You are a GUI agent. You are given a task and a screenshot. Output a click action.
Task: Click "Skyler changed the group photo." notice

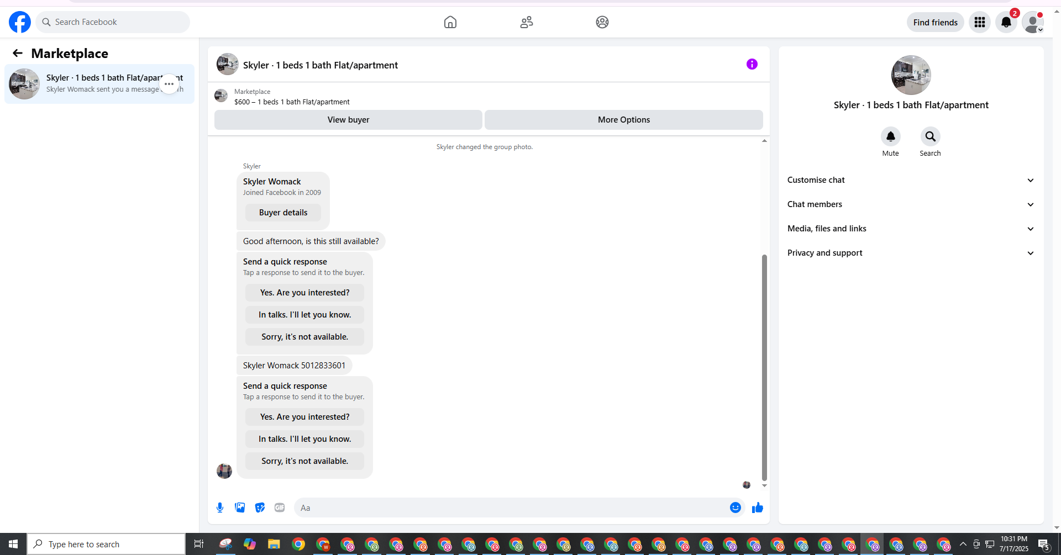[x=485, y=147]
